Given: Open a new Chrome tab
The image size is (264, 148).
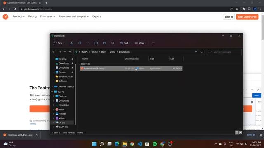Looking at the screenshot, I should (x=46, y=3).
